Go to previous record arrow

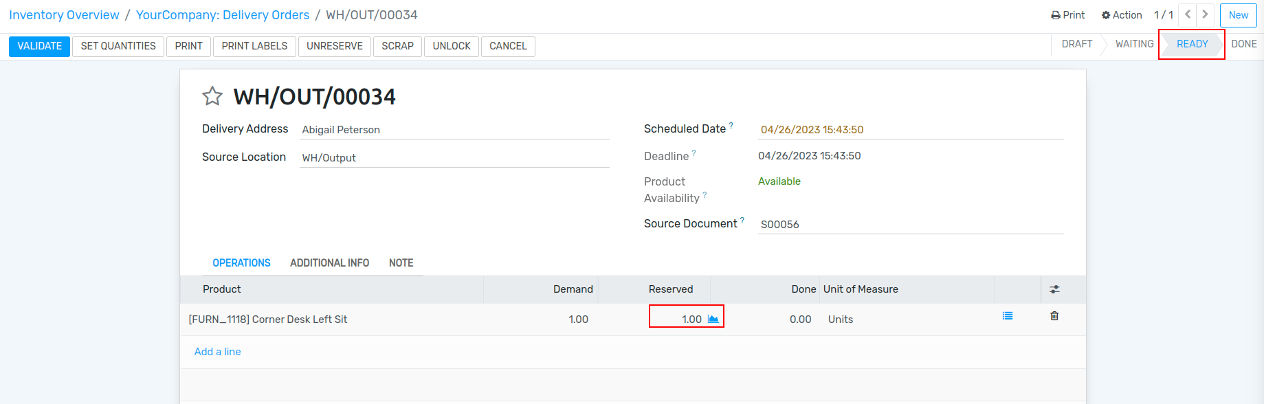(1188, 15)
